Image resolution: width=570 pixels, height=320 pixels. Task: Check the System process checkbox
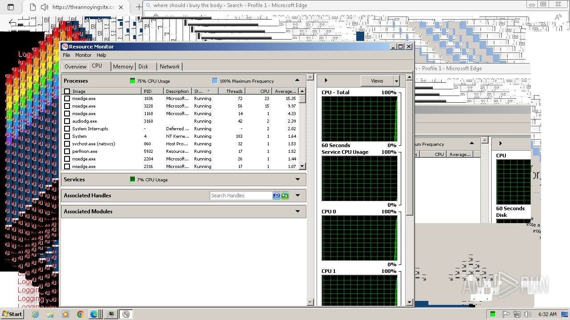pos(67,136)
